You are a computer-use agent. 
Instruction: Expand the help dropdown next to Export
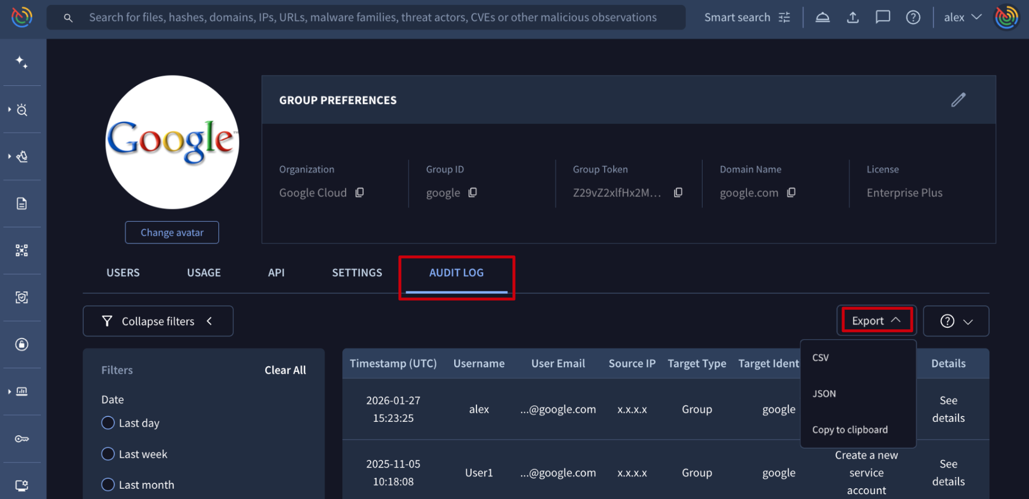click(956, 321)
